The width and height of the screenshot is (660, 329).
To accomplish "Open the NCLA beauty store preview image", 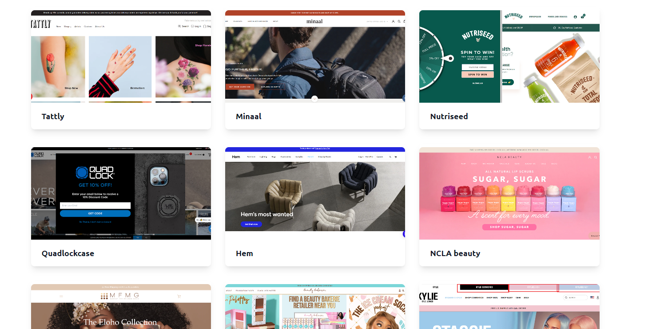I will click(x=509, y=193).
